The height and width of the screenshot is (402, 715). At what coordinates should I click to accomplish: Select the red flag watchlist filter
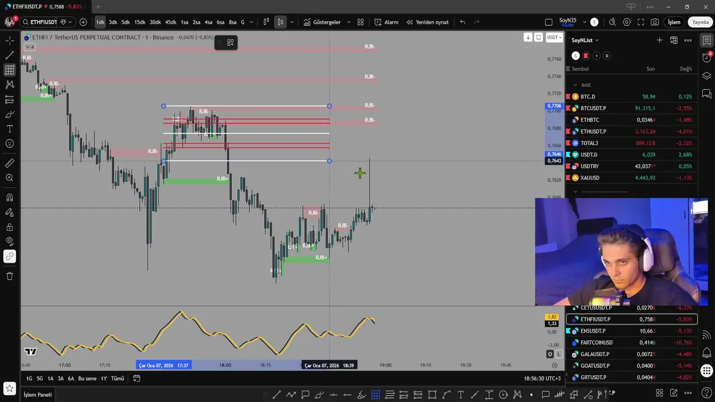586,56
